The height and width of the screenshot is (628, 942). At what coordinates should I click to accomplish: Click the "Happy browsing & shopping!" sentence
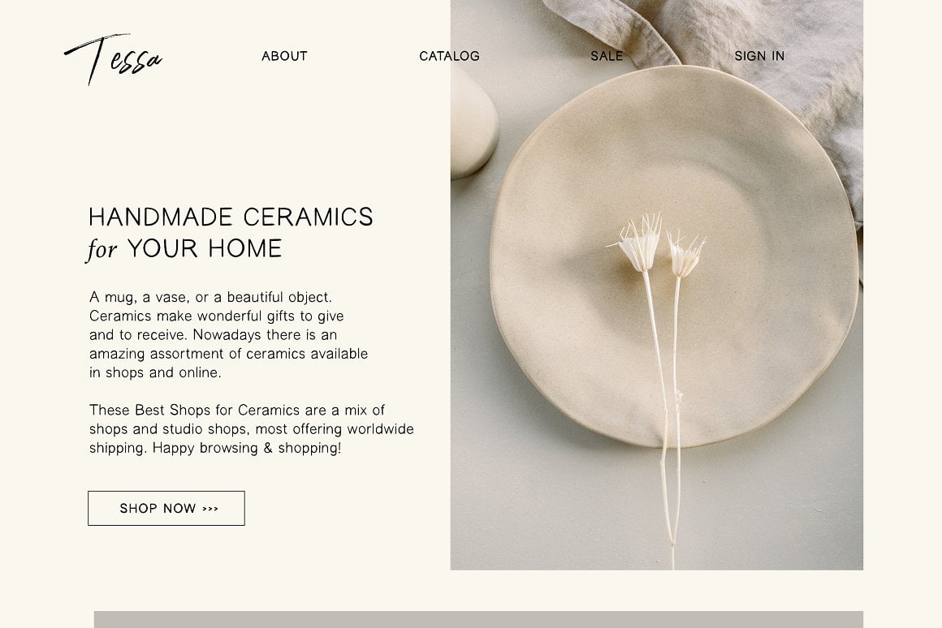coord(247,448)
